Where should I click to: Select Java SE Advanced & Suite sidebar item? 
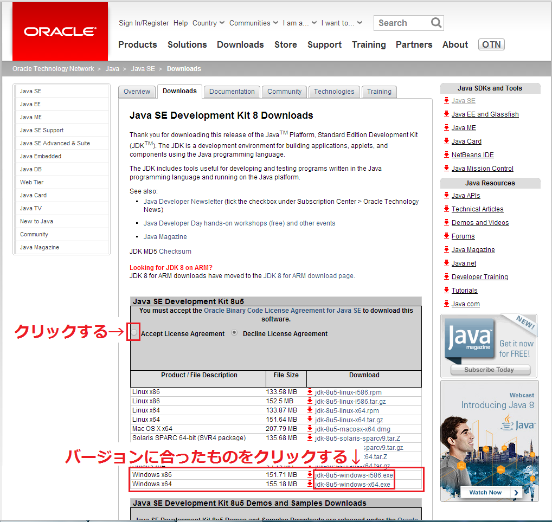pos(62,143)
